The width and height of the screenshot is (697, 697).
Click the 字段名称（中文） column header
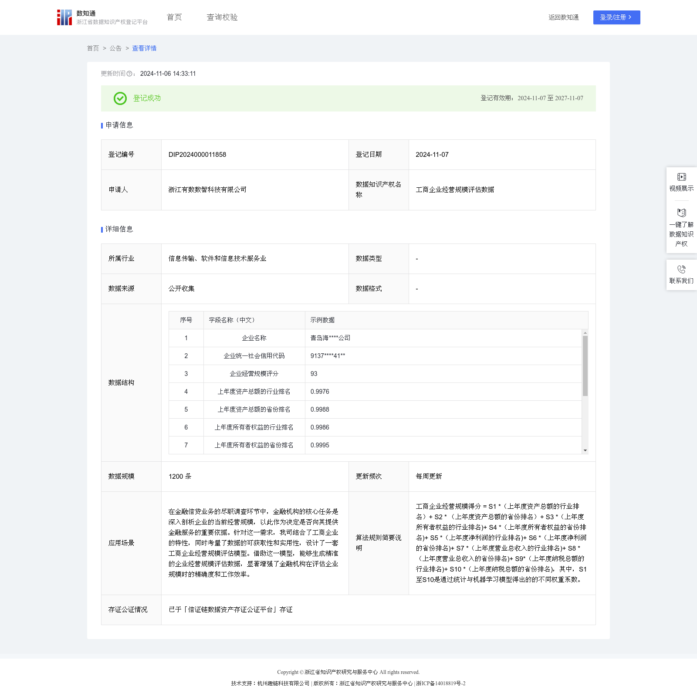[232, 320]
